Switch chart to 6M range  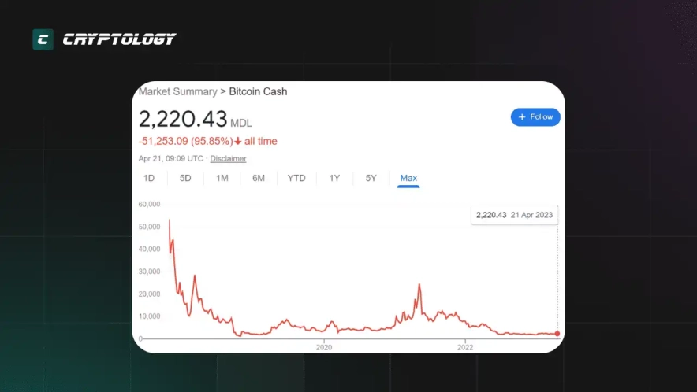tap(259, 178)
